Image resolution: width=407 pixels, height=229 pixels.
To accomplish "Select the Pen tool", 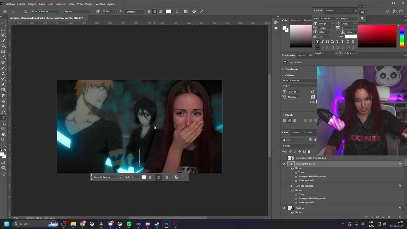I will [3, 112].
